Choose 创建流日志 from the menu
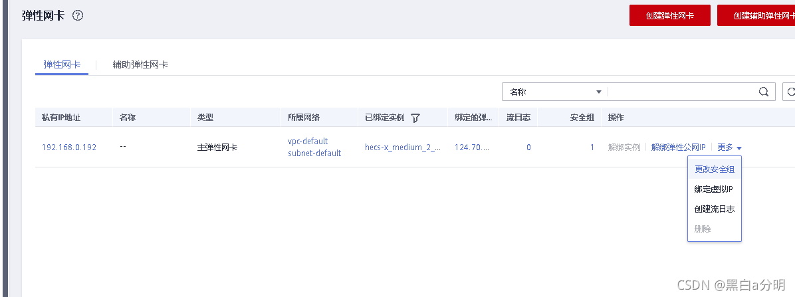Screen dimensions: 795x297 pyautogui.click(x=715, y=209)
